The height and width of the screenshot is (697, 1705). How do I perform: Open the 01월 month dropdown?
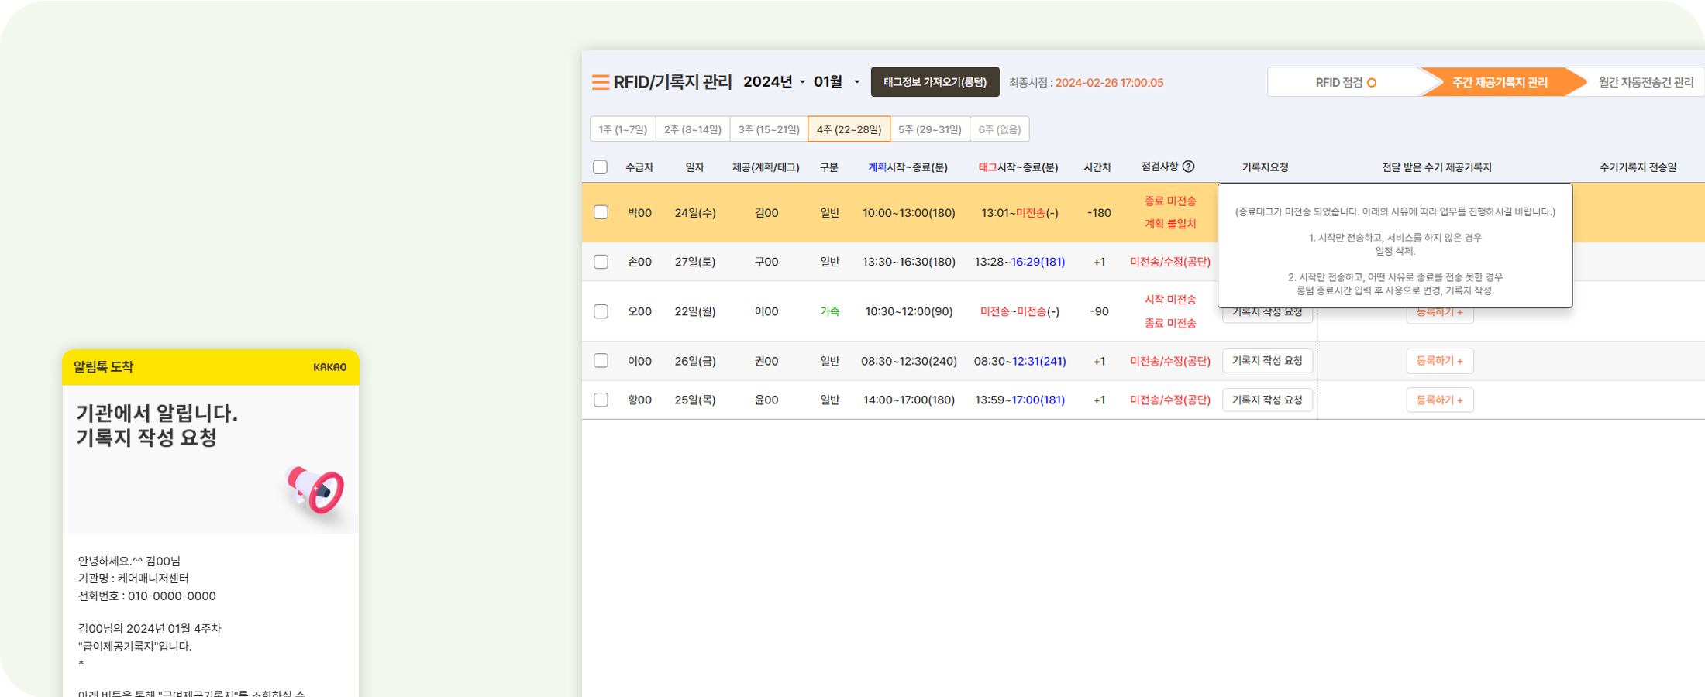pyautogui.click(x=836, y=82)
